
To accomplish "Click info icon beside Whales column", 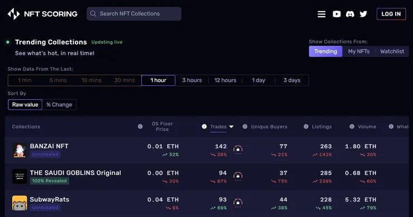I will 391,127.
